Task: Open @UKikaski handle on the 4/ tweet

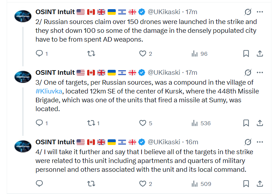Action: pyautogui.click(x=164, y=142)
